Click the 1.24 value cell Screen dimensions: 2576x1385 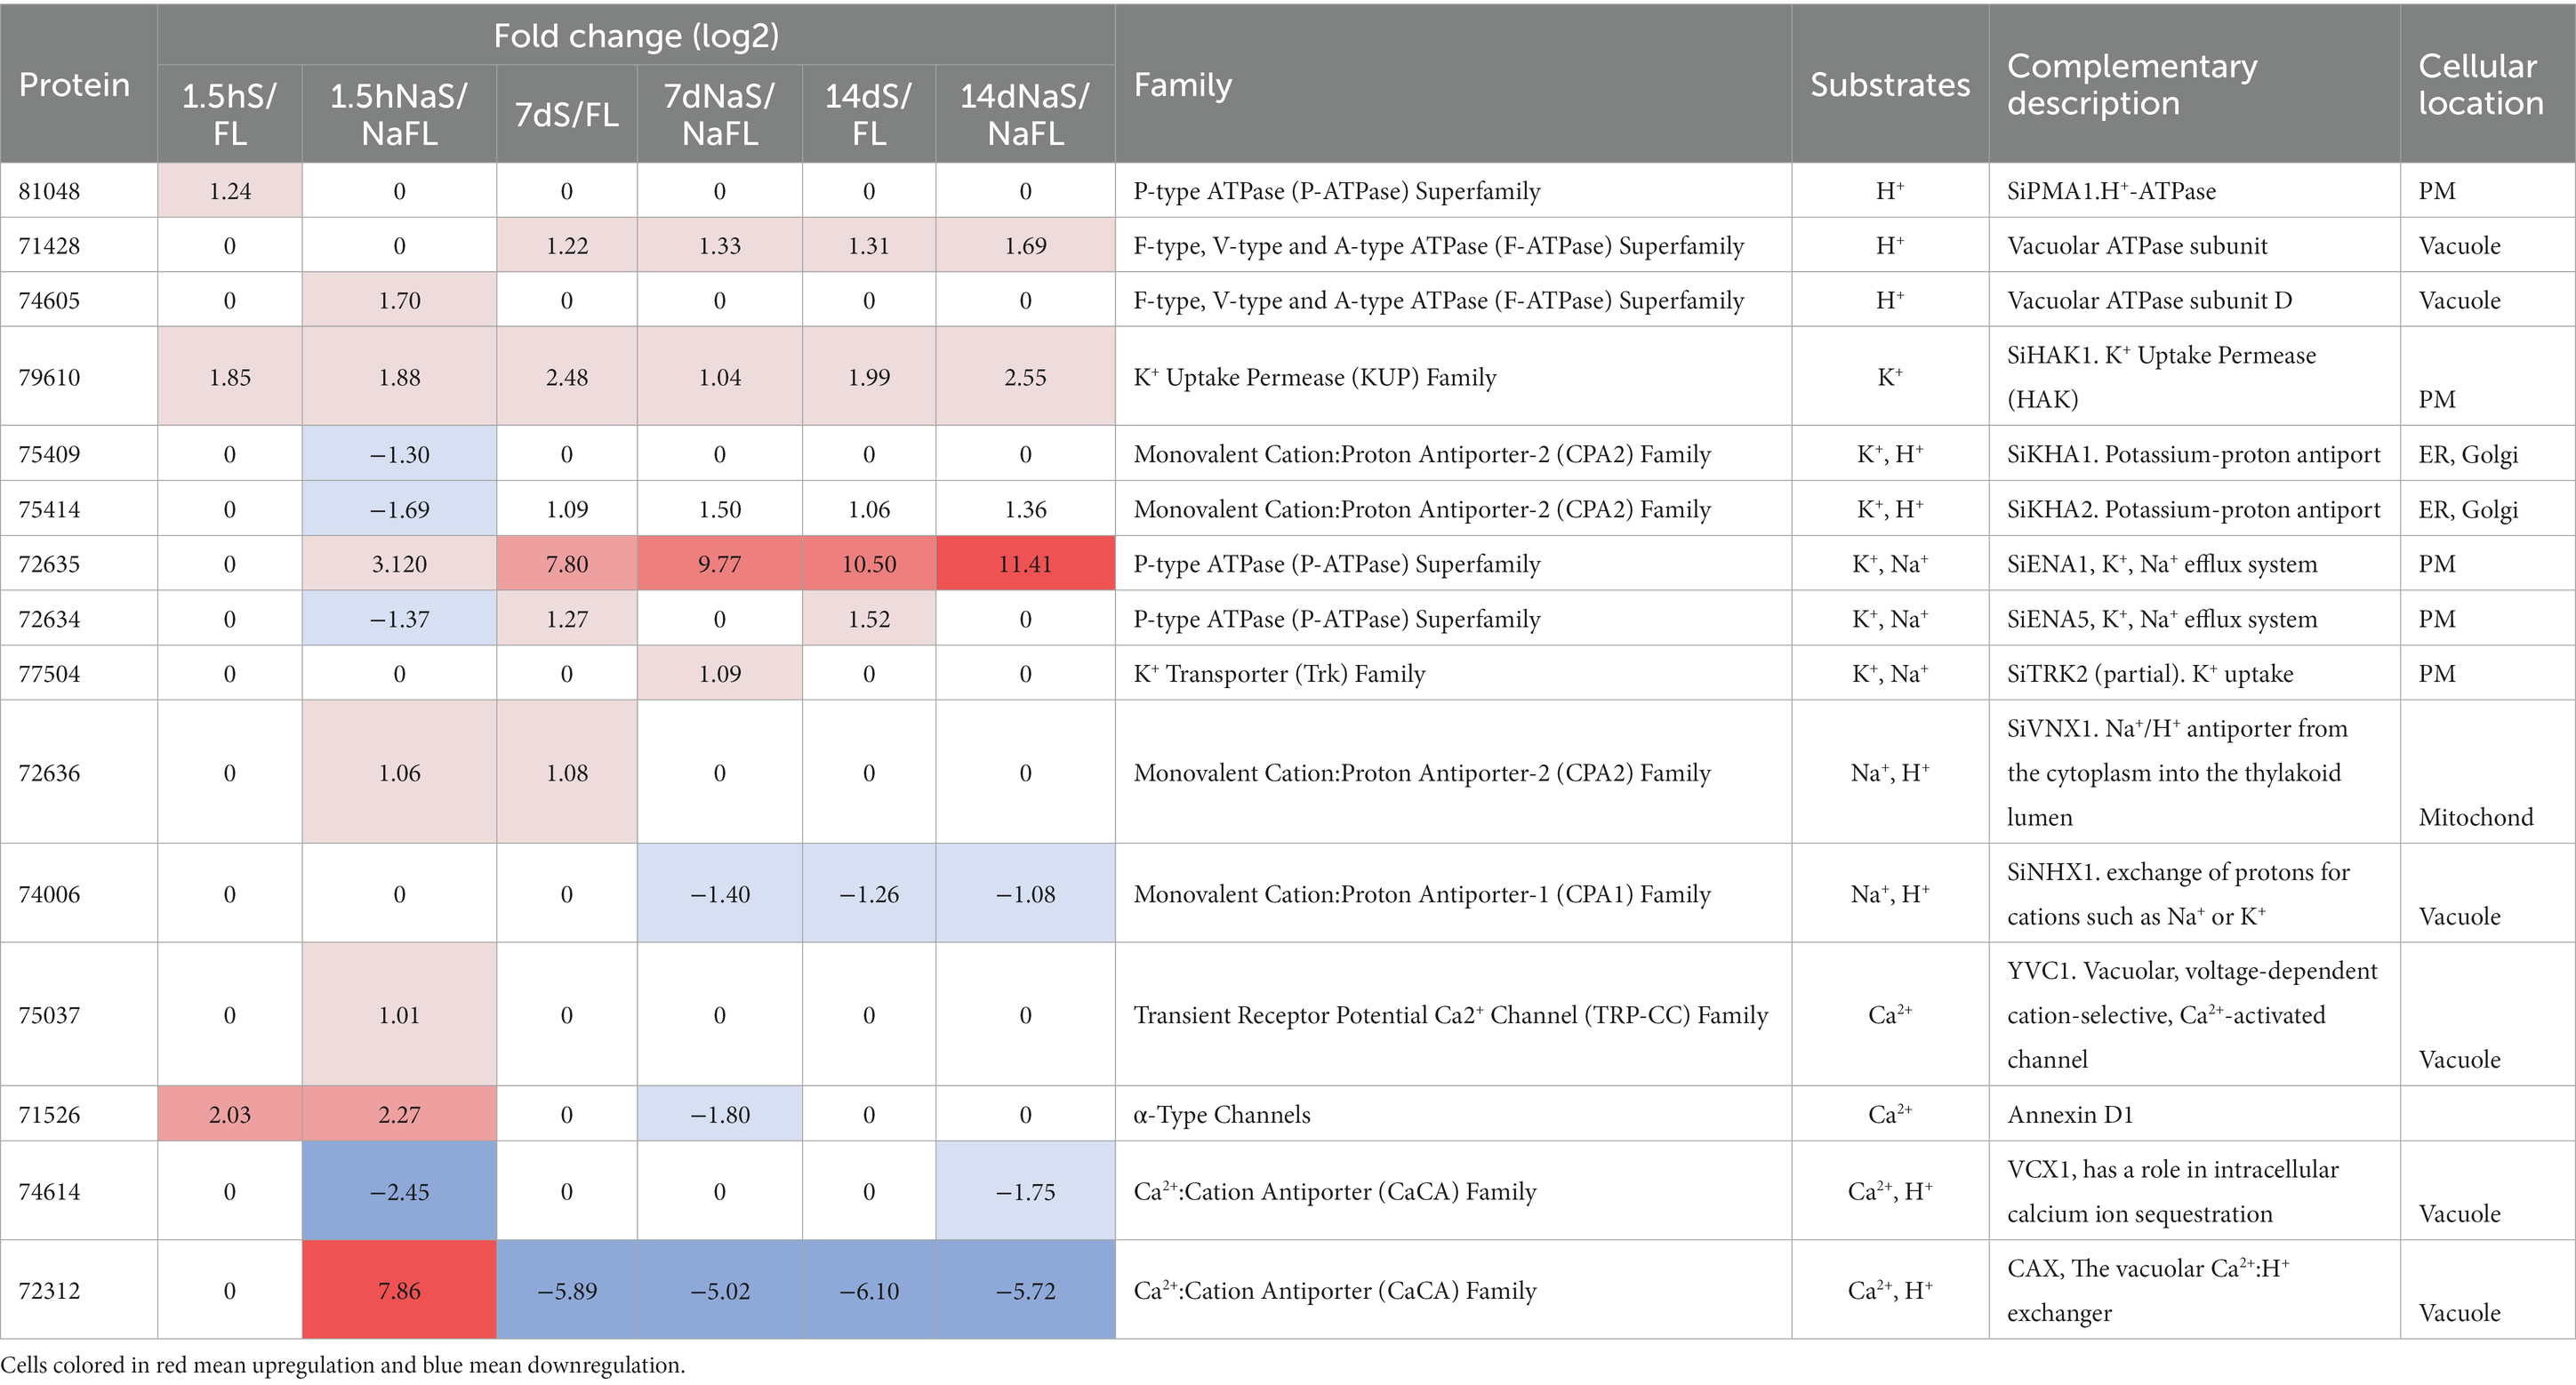[230, 191]
